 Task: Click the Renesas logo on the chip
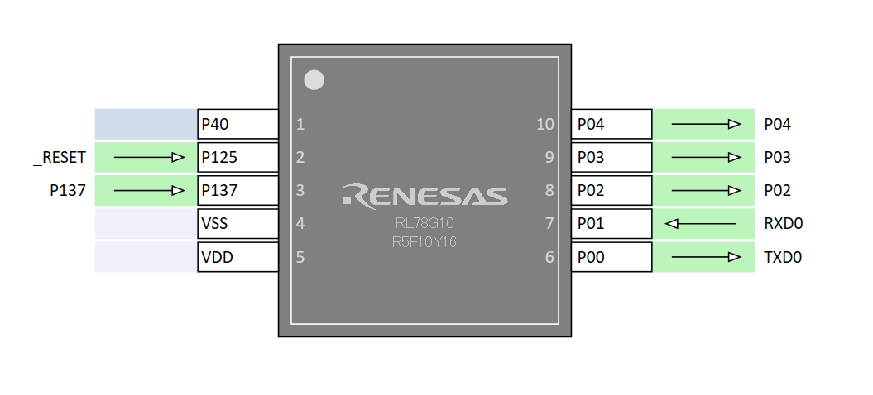425,195
